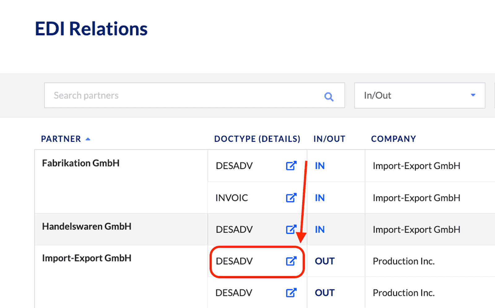Click the search magnifier icon
The width and height of the screenshot is (495, 308).
pyautogui.click(x=329, y=97)
